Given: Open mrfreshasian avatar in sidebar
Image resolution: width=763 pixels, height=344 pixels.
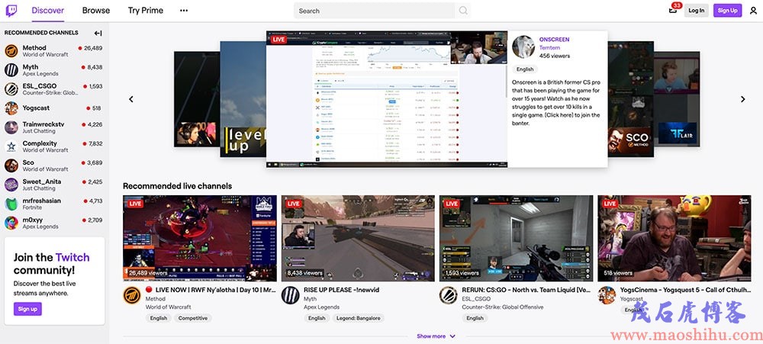Looking at the screenshot, I should coord(11,204).
